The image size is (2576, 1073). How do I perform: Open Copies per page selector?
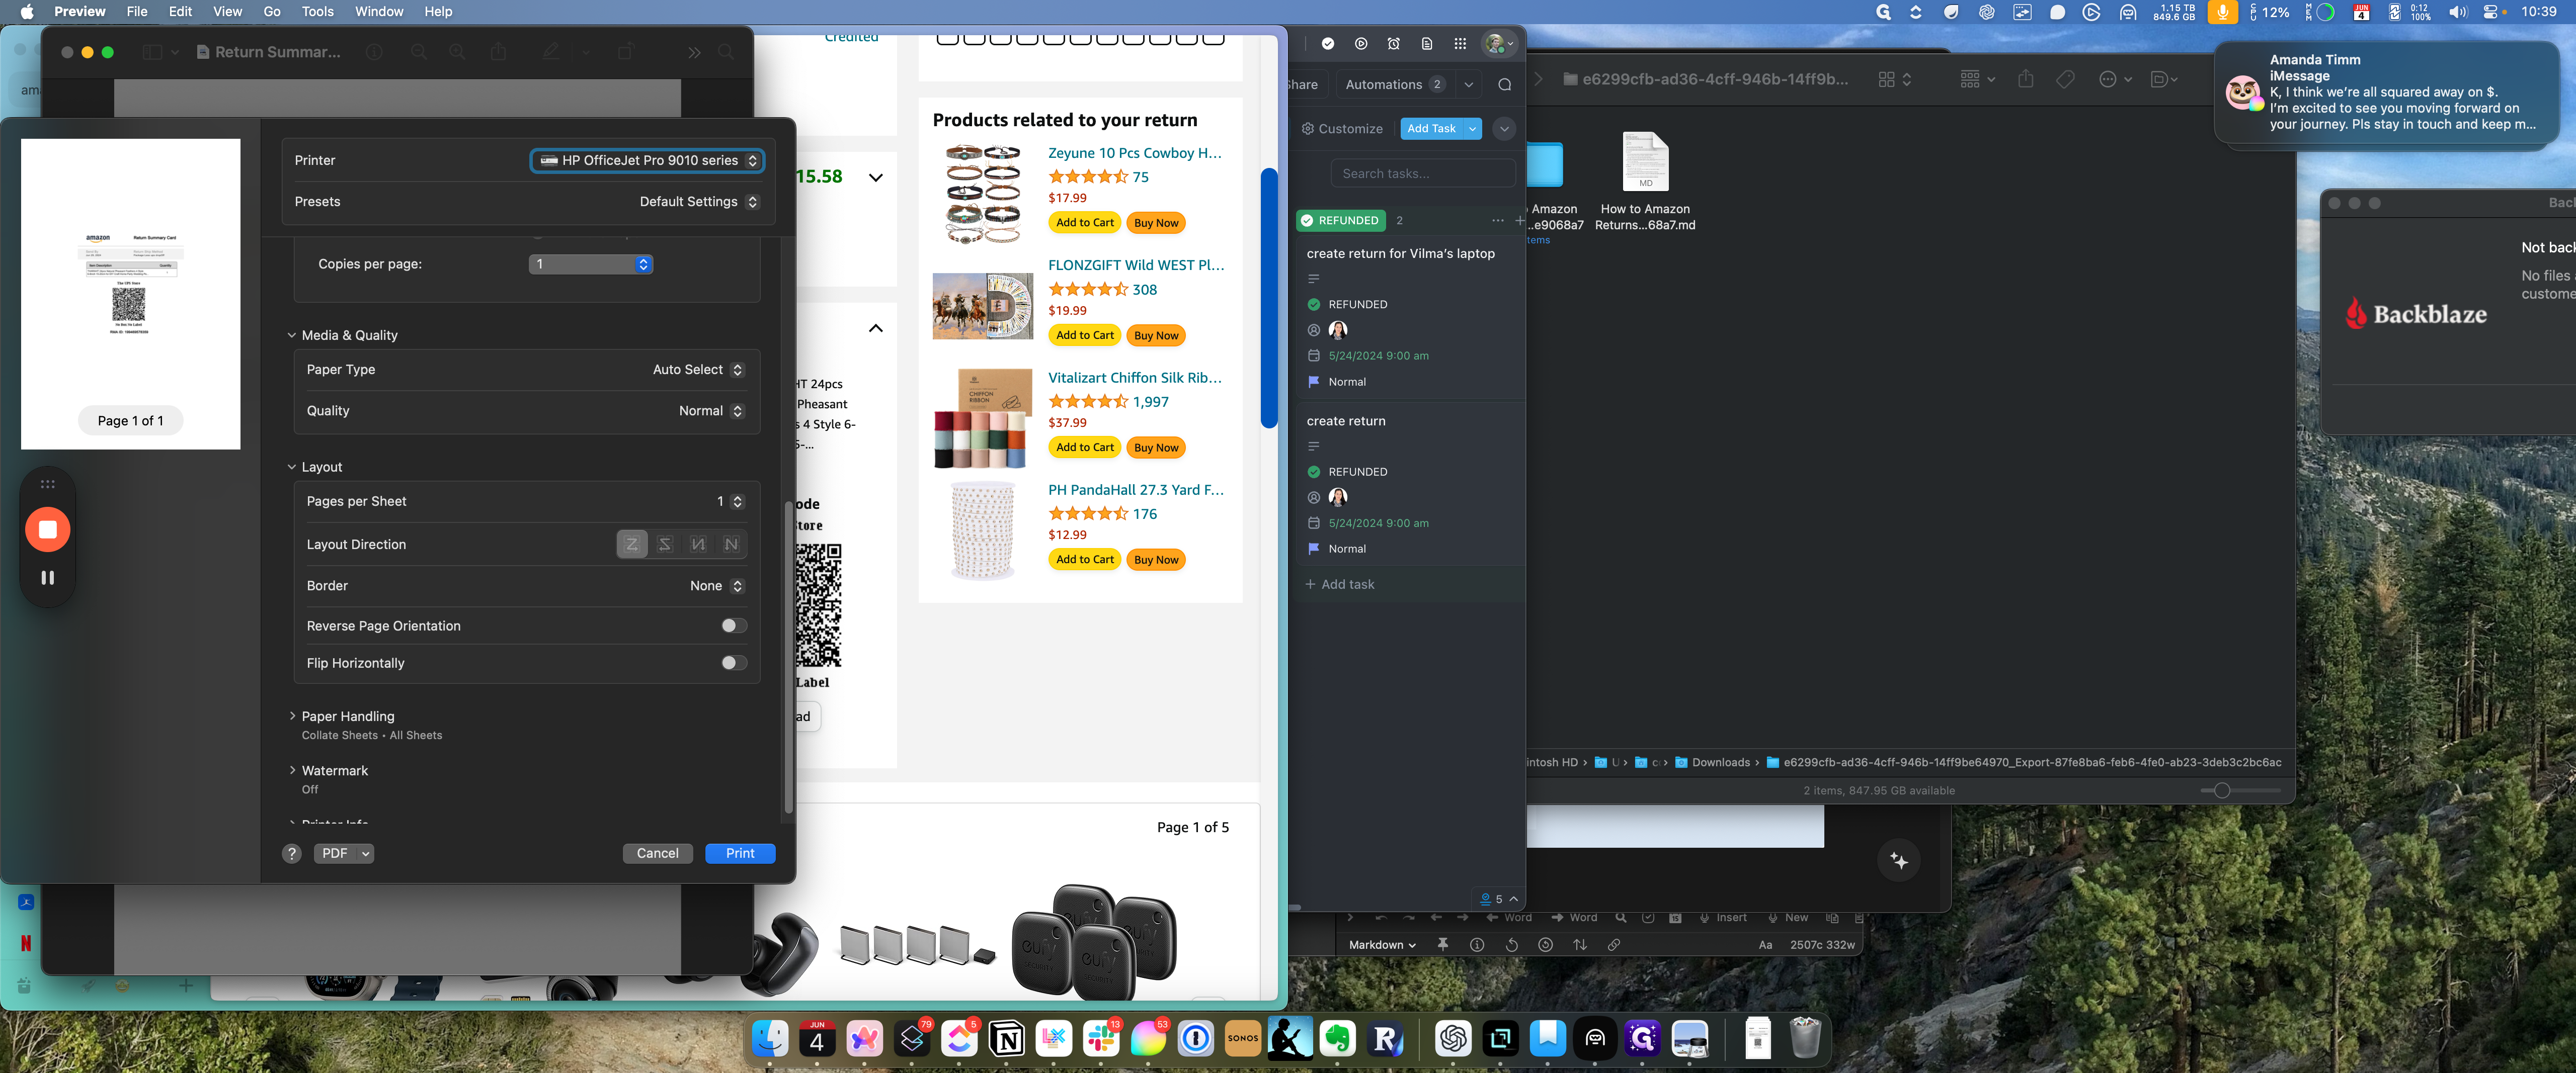[590, 264]
